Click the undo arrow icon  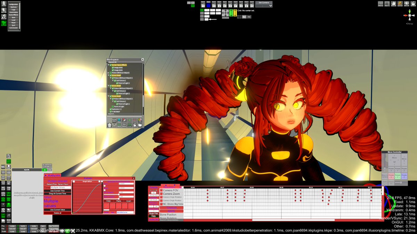(x=9, y=210)
